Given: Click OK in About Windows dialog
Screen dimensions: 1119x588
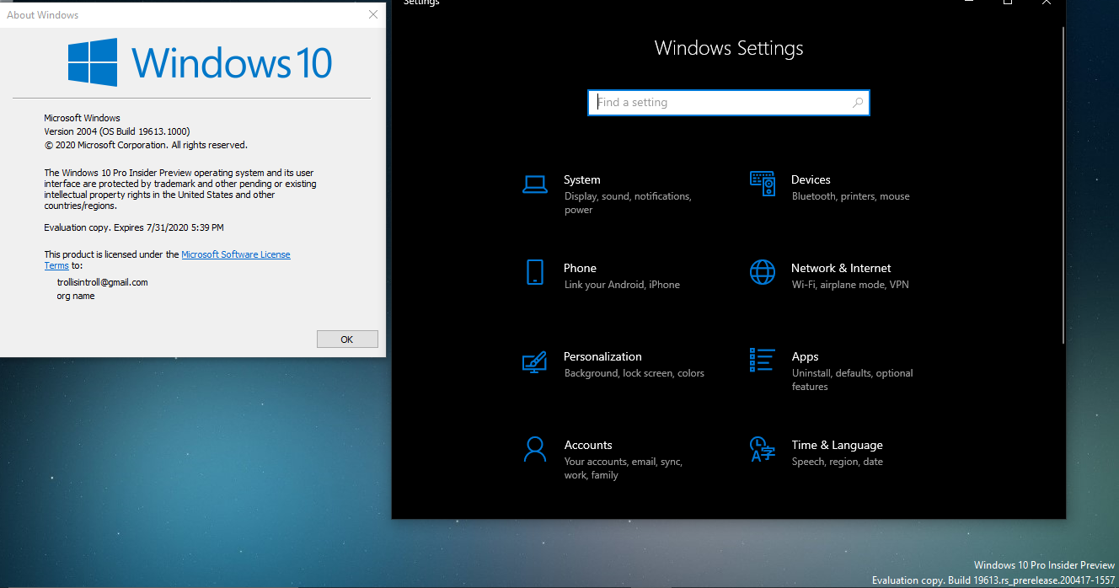Looking at the screenshot, I should [347, 339].
